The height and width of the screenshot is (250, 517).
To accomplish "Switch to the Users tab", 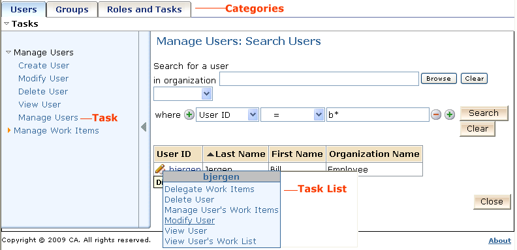I will click(x=23, y=10).
